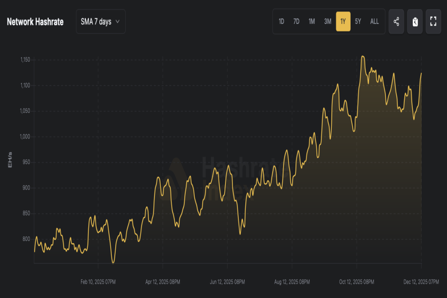Image resolution: width=447 pixels, height=298 pixels.
Task: Click the share chart icon
Action: 396,21
